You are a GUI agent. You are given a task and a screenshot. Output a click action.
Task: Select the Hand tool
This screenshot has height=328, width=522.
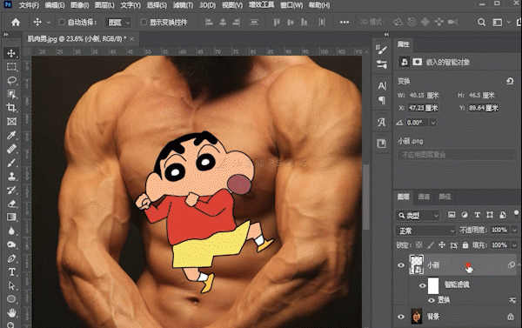click(x=11, y=312)
